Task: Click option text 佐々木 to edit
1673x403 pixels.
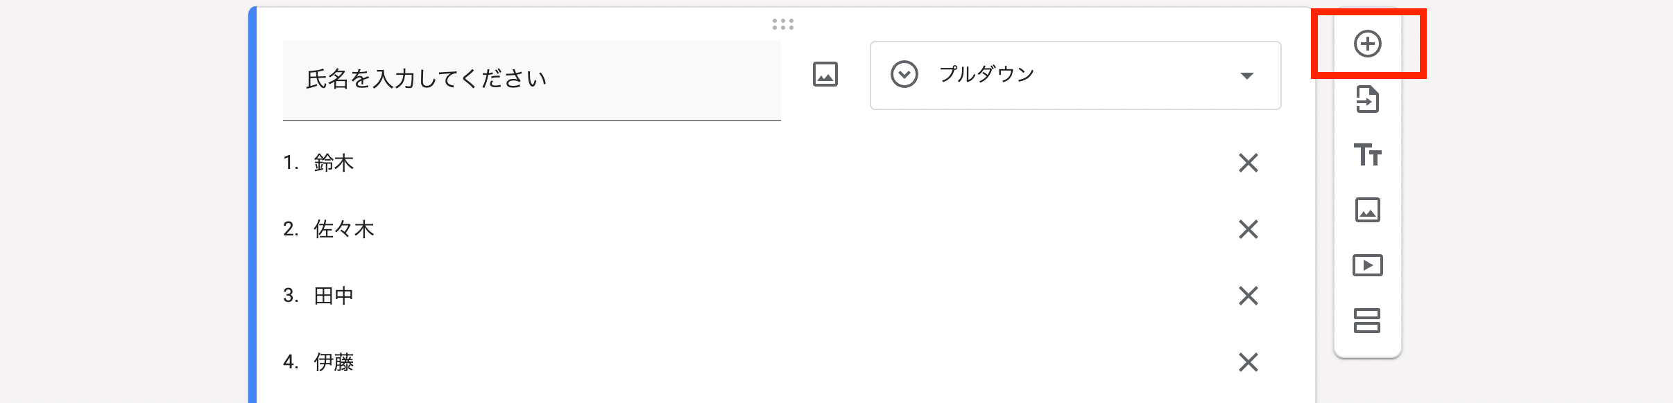Action: click(x=344, y=229)
